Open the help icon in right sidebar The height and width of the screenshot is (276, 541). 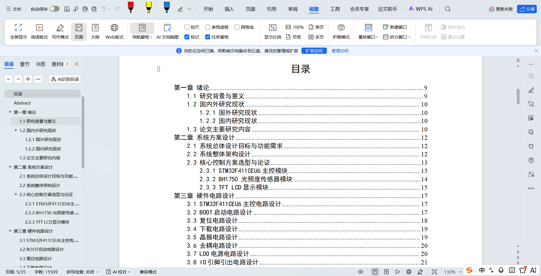531,160
